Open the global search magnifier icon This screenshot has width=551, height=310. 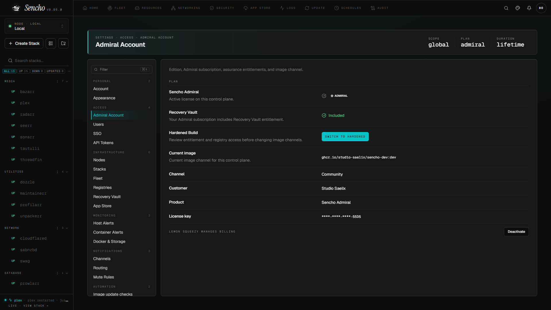point(506,8)
